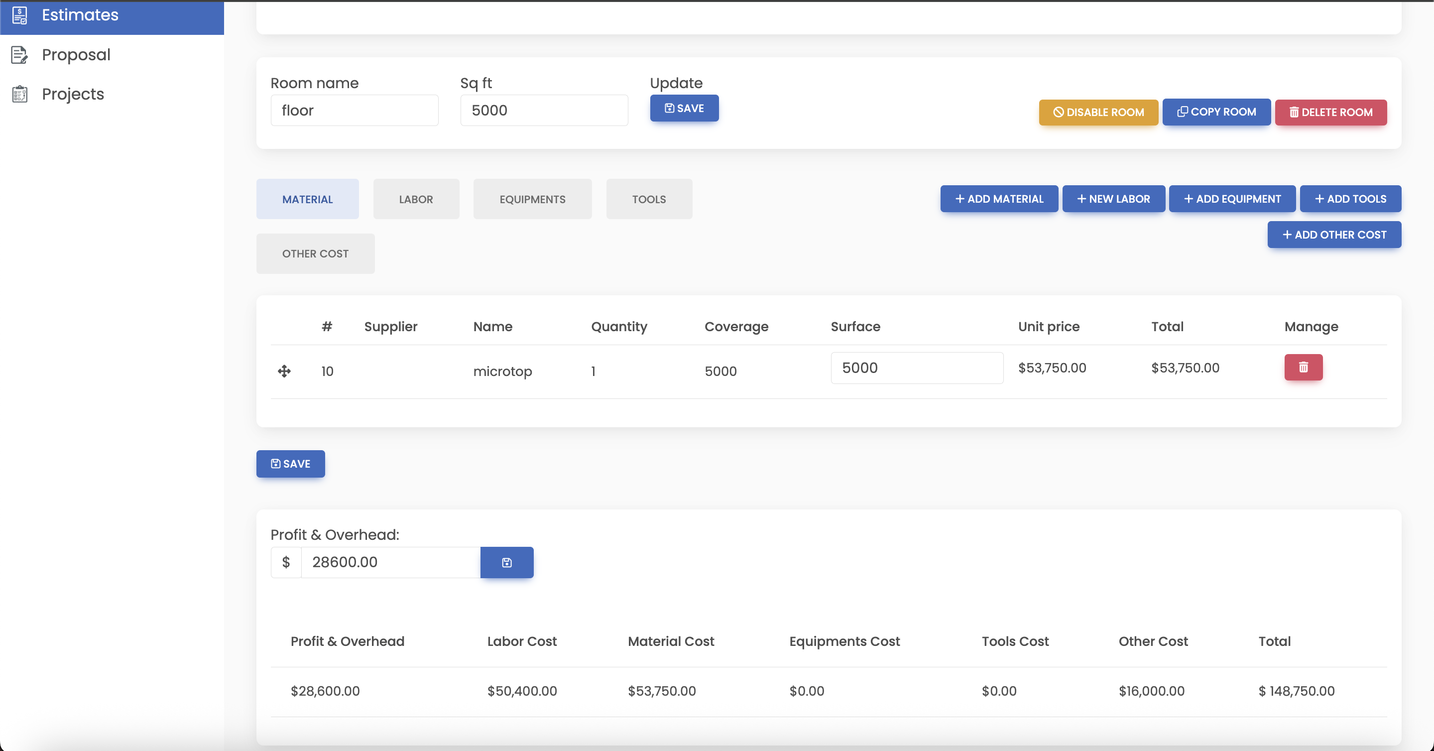
Task: Click ADD MATERIAL button
Action: (x=999, y=198)
